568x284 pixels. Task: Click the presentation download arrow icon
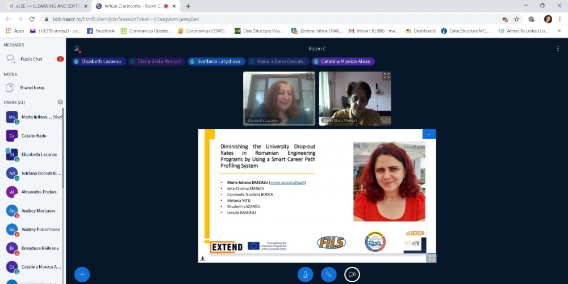click(203, 258)
